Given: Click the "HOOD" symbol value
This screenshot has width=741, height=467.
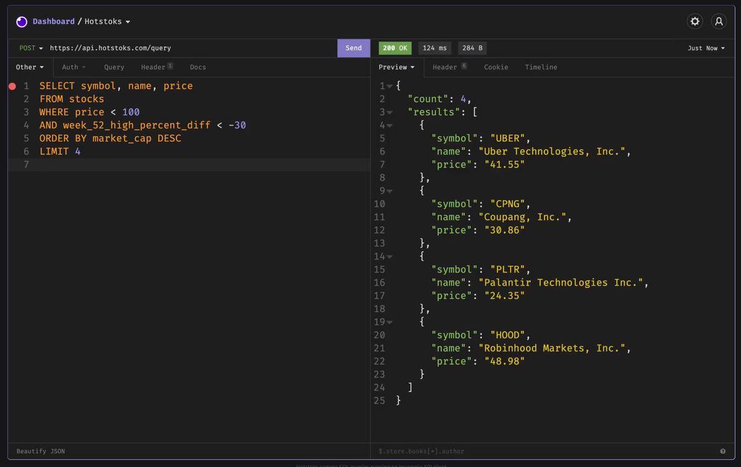Looking at the screenshot, I should point(508,335).
